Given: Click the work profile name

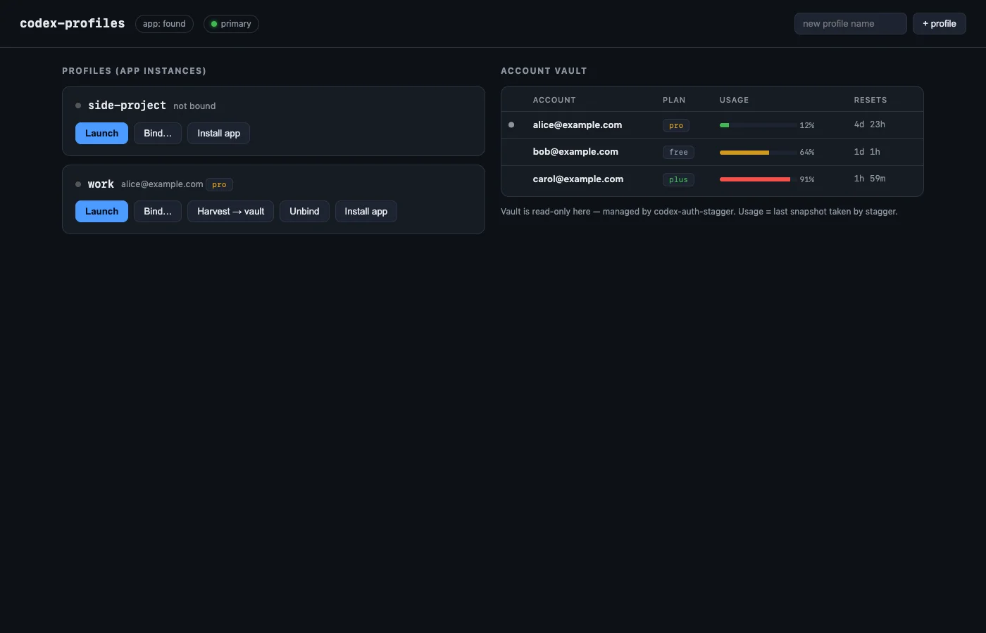Looking at the screenshot, I should tap(101, 184).
